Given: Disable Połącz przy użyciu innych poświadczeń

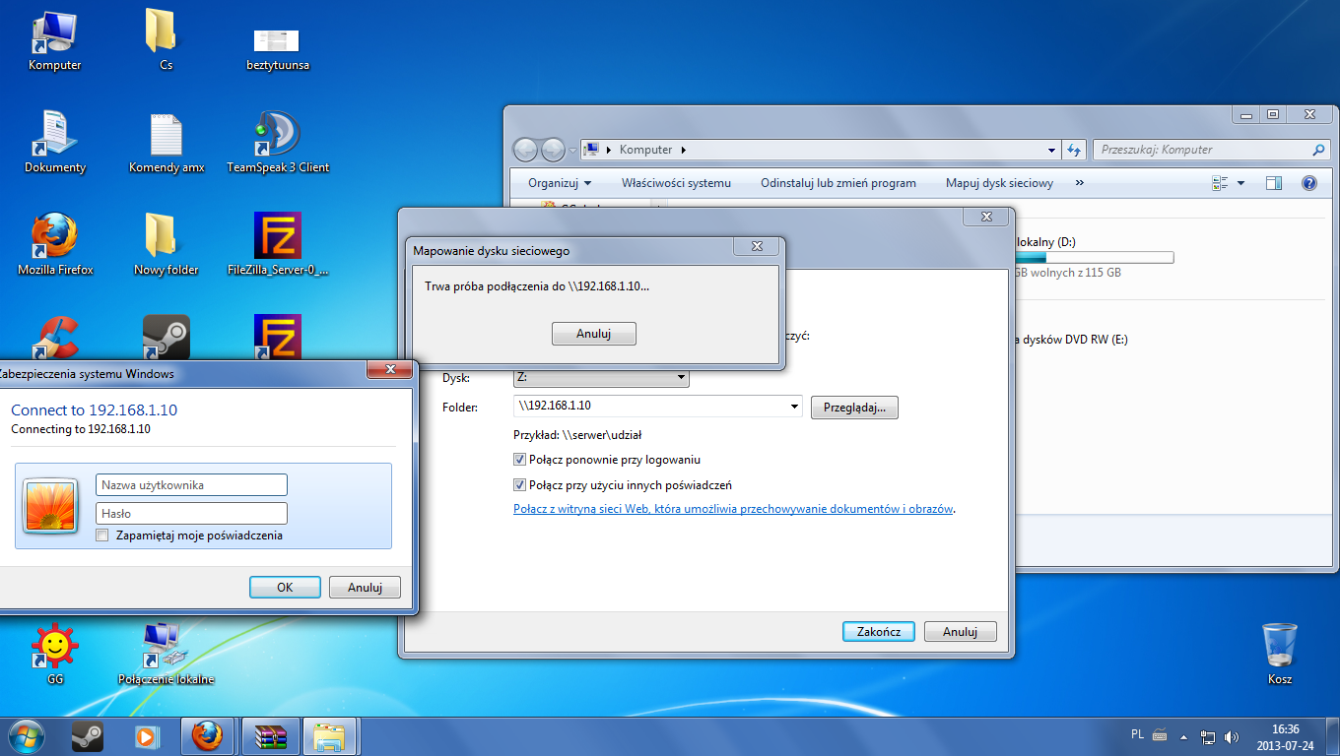Looking at the screenshot, I should point(519,484).
